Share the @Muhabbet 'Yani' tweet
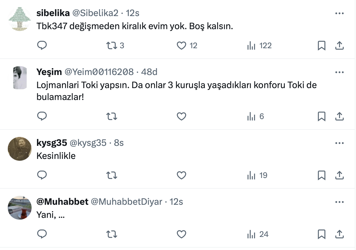 (340, 234)
